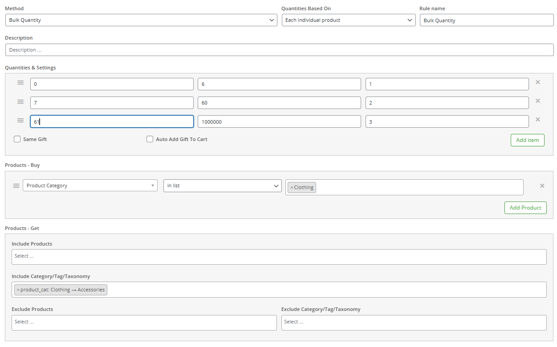Open the Method dropdown showing Bulk Quantity
Viewport: 557px width, 347px height.
click(x=141, y=20)
